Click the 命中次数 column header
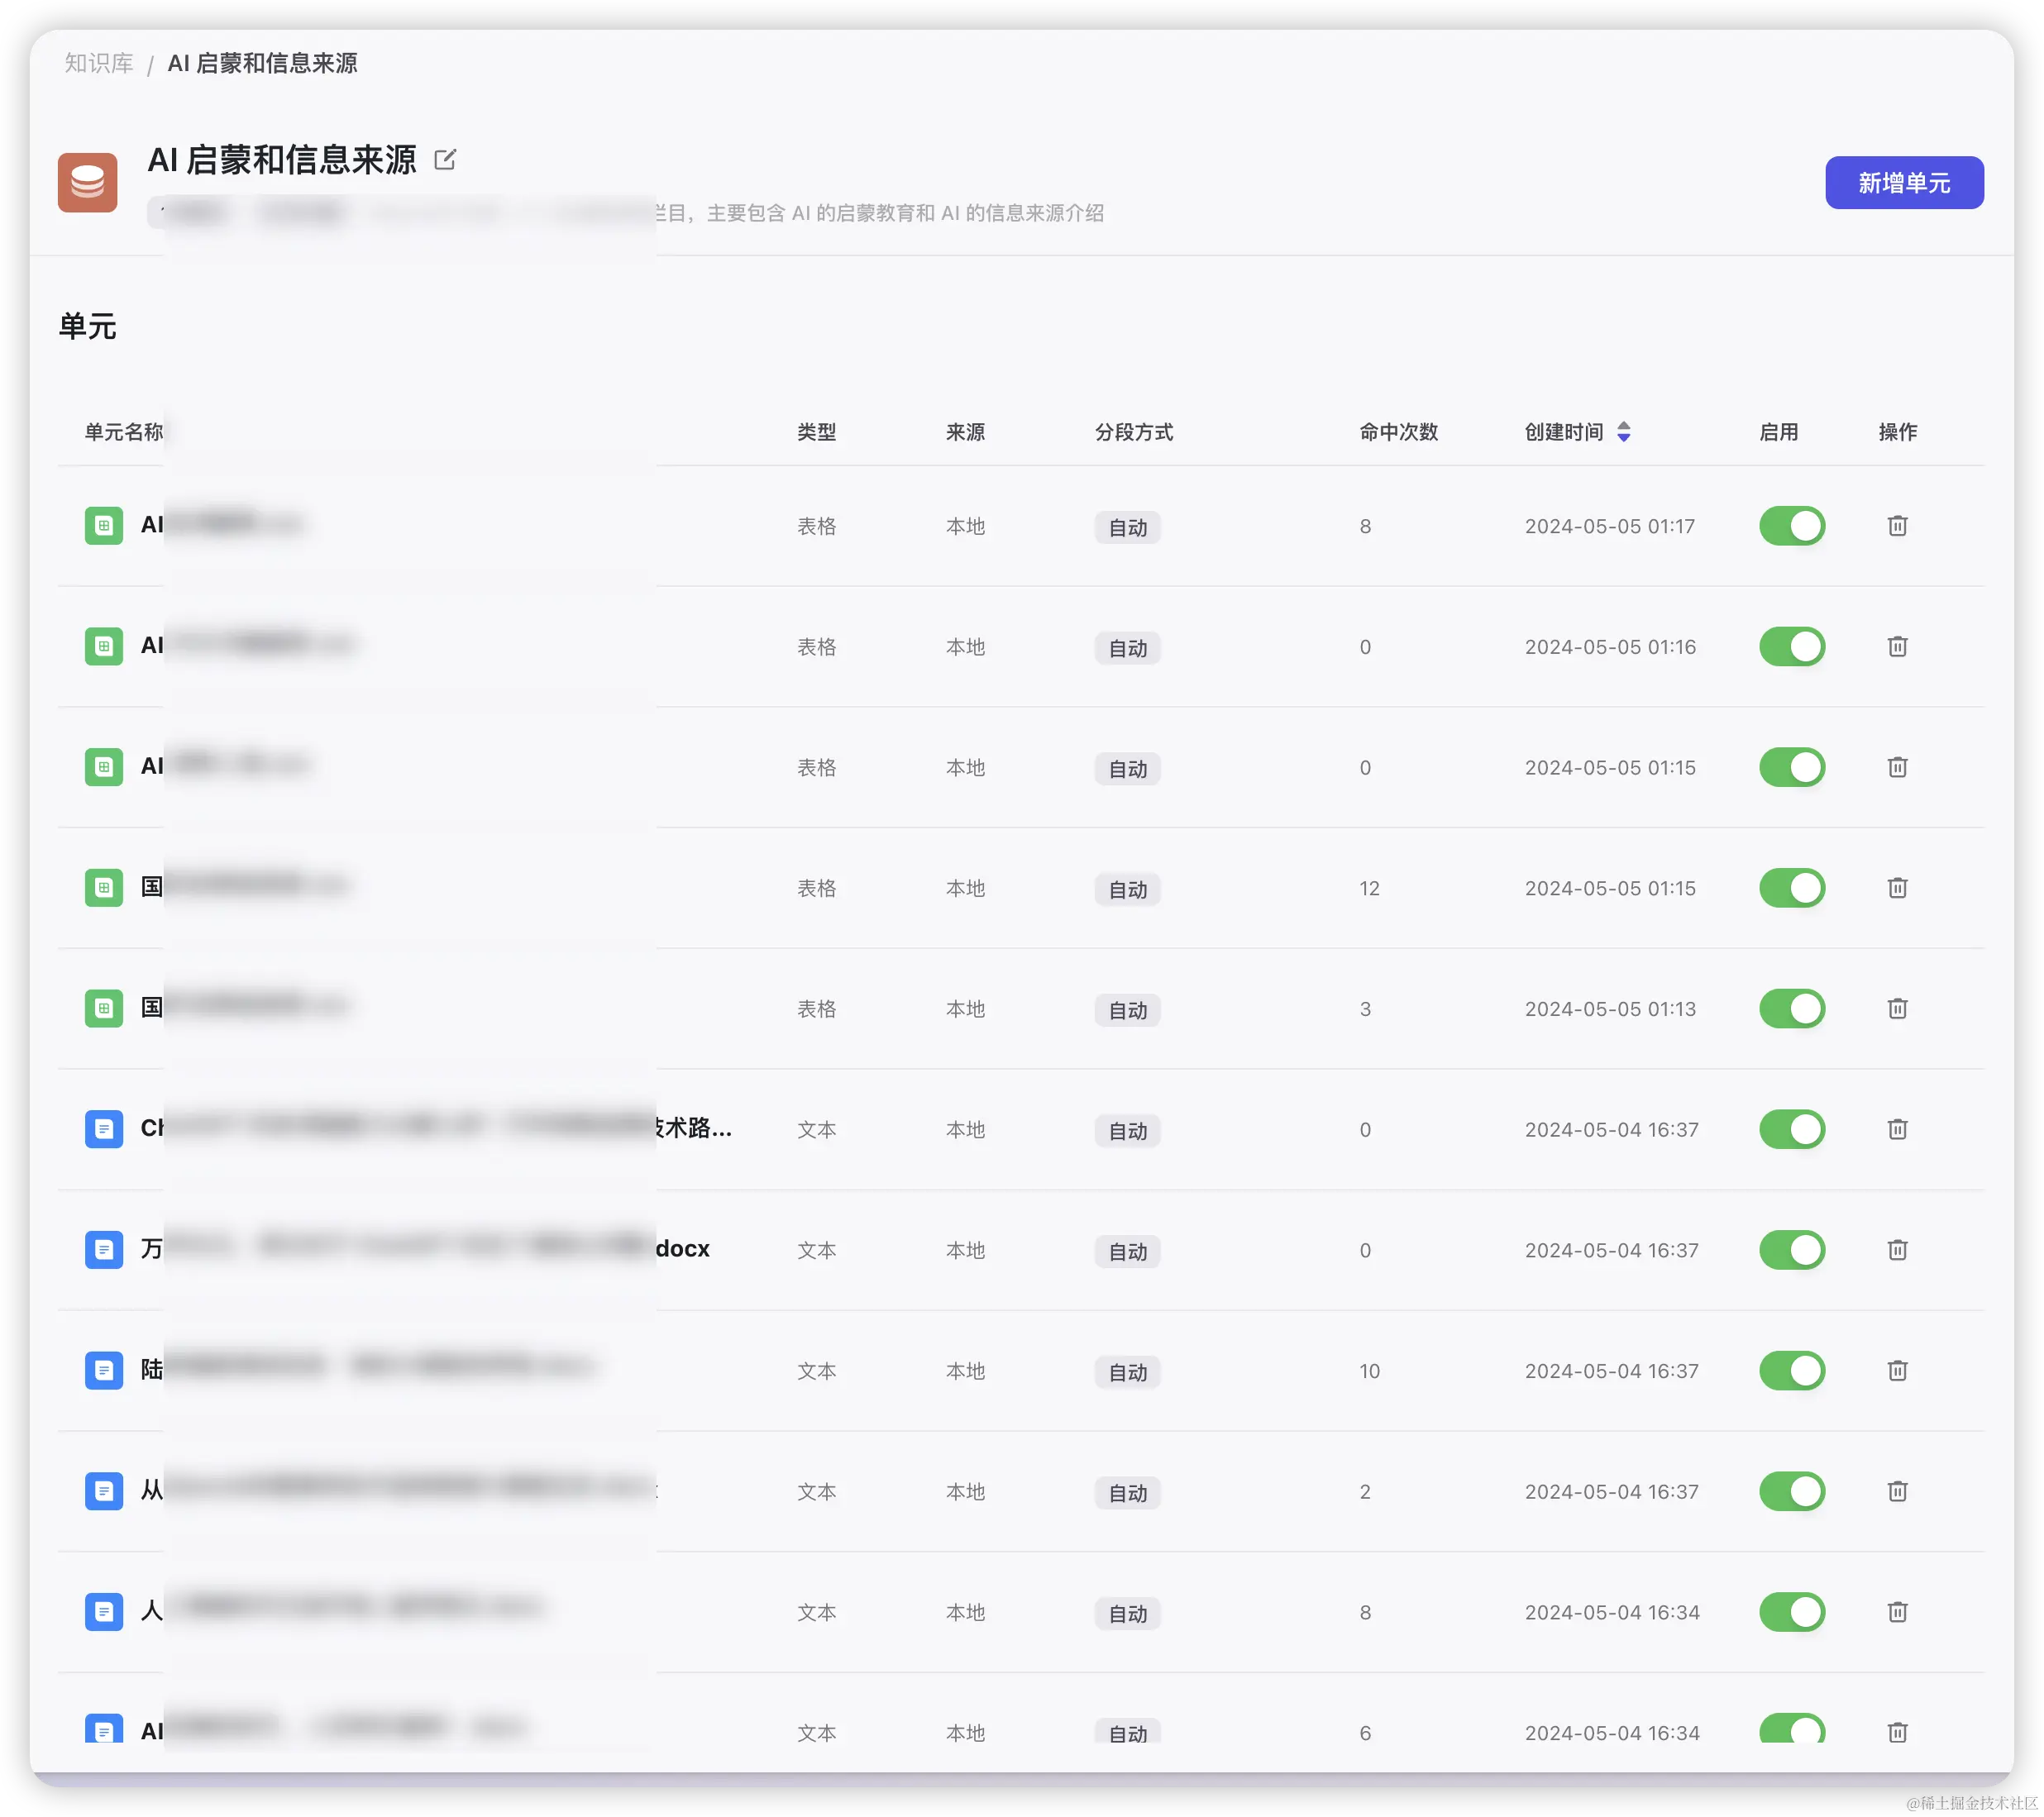 [x=1398, y=432]
